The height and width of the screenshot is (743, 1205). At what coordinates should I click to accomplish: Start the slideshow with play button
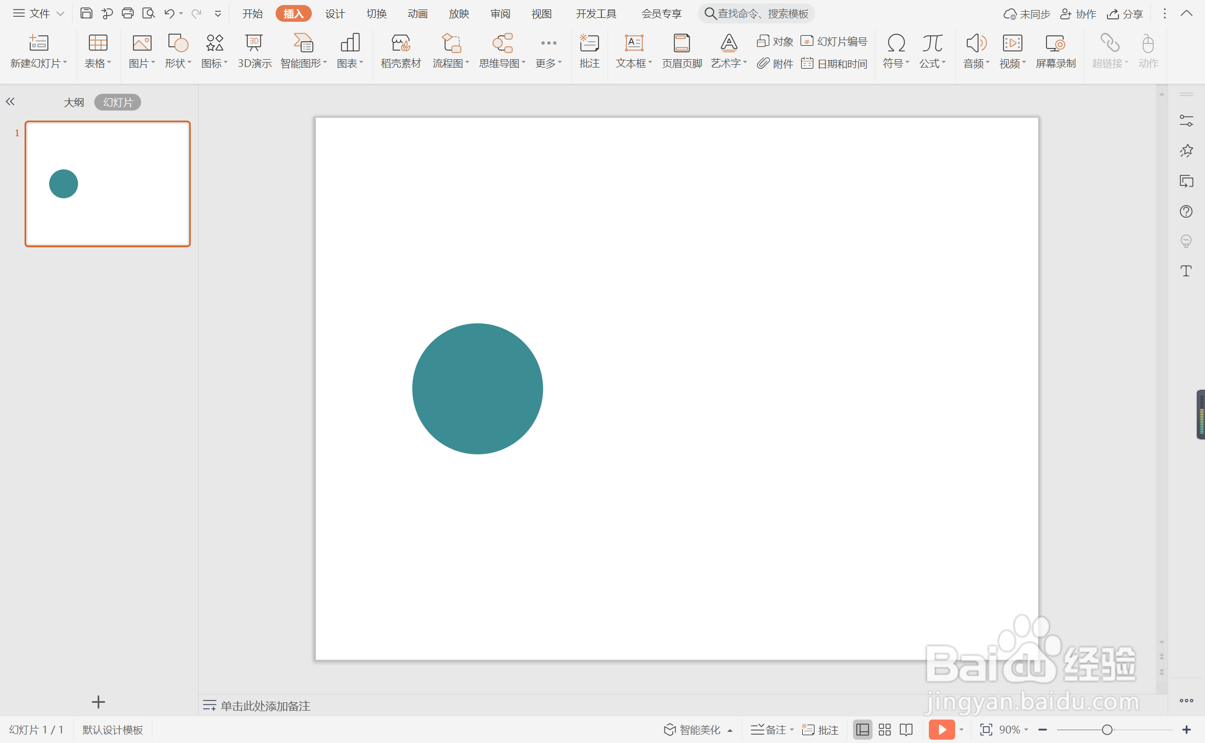pos(941,730)
